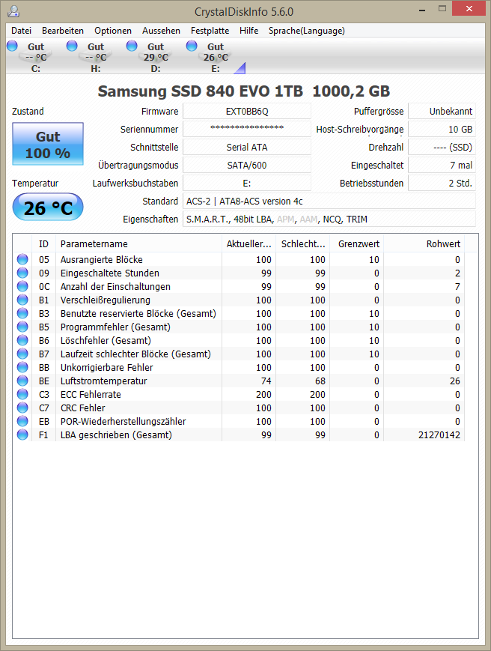
Task: Minimize the CrystalDiskInfo window
Action: coord(422,9)
